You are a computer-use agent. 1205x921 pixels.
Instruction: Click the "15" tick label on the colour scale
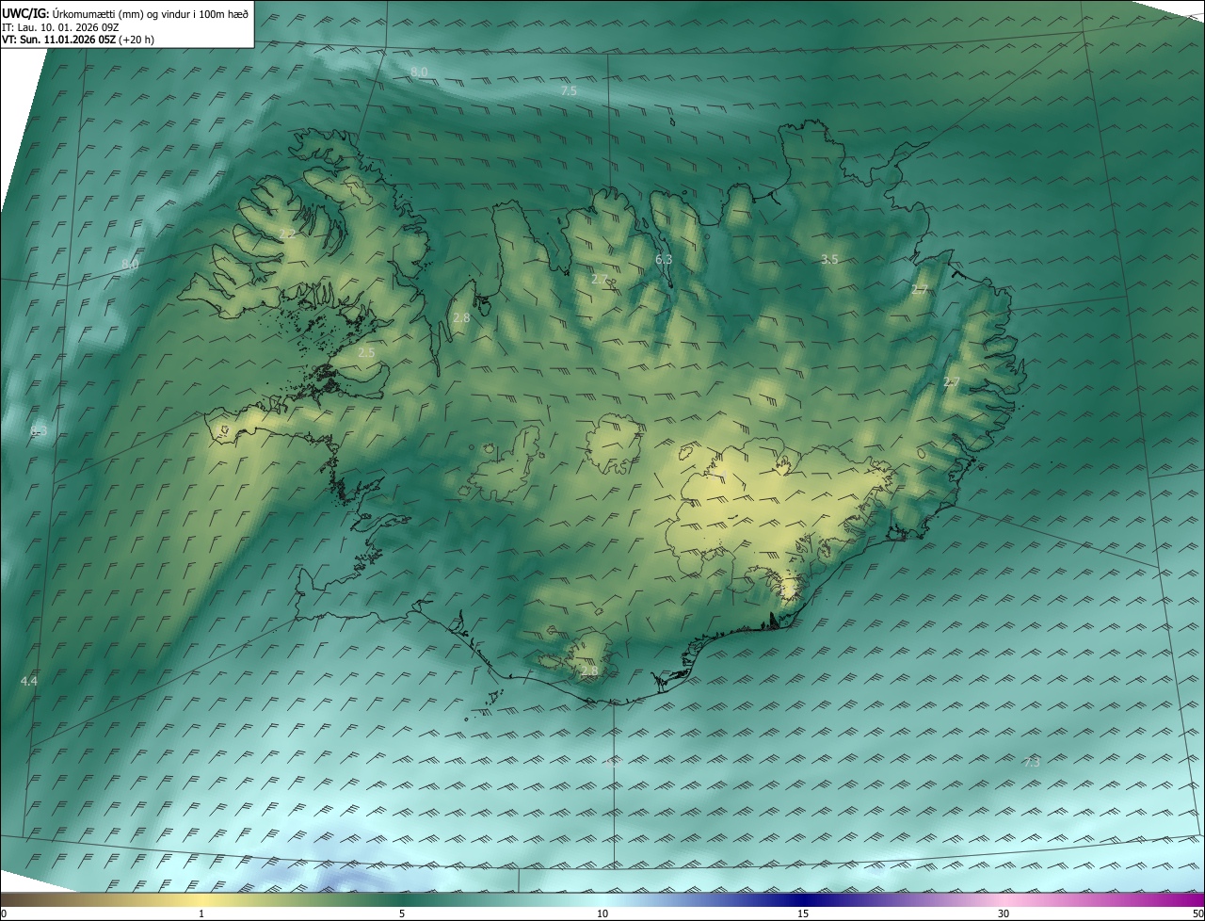click(x=803, y=913)
